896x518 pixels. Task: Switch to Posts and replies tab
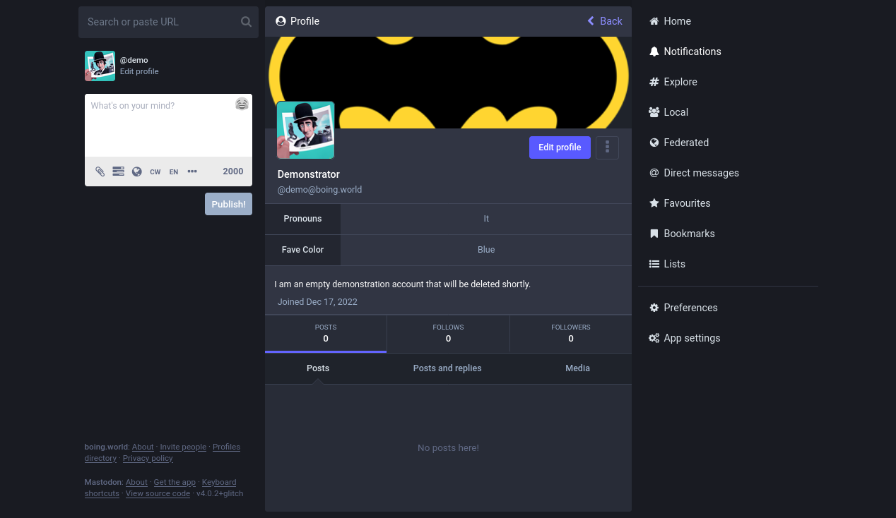tap(447, 368)
